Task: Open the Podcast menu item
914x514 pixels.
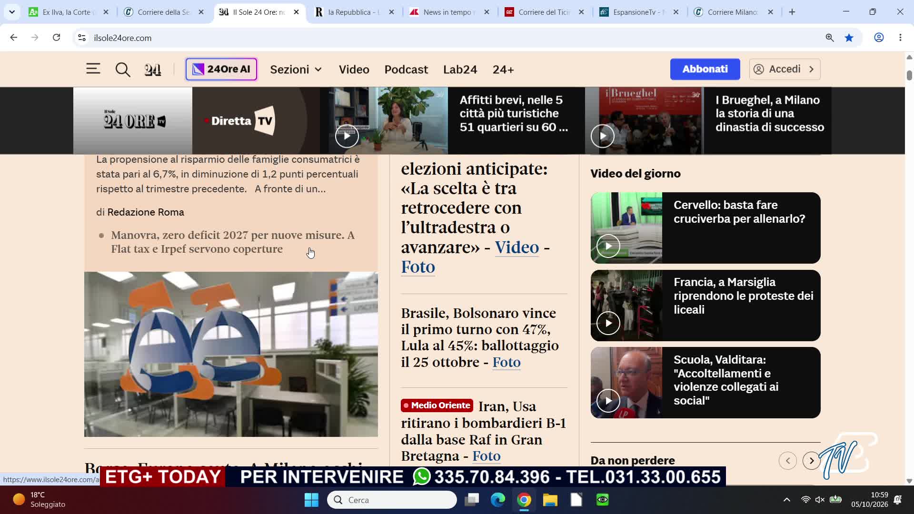Action: tap(406, 69)
